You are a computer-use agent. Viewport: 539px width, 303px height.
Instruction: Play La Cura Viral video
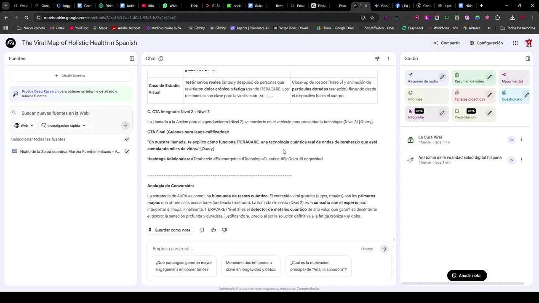(x=511, y=140)
